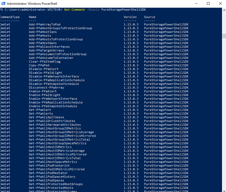Open the PowerShell title bar system menu icon
Image resolution: width=226 pixels, height=192 pixels.
(4, 3)
